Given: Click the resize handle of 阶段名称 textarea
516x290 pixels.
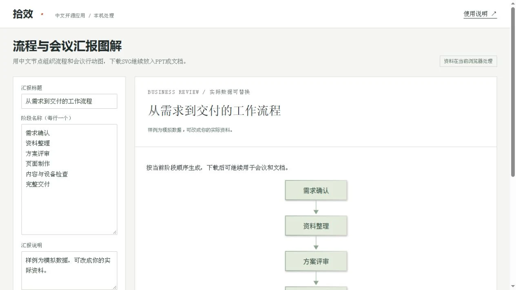Looking at the screenshot, I should click(x=115, y=232).
